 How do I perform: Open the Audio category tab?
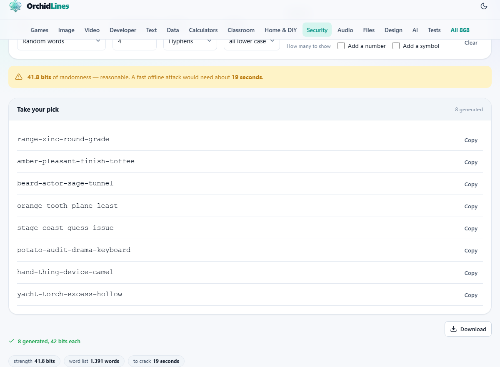345,30
